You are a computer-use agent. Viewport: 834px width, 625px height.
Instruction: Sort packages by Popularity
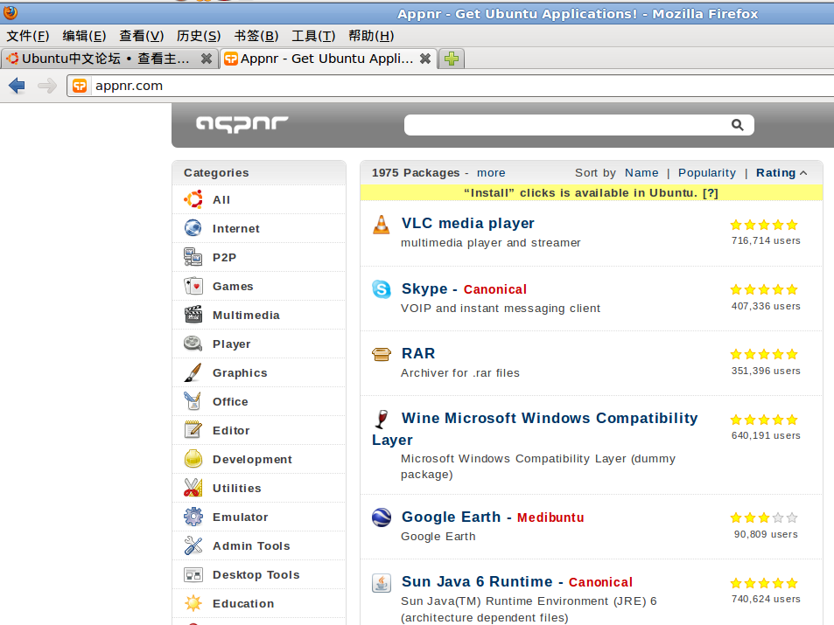[x=707, y=173]
